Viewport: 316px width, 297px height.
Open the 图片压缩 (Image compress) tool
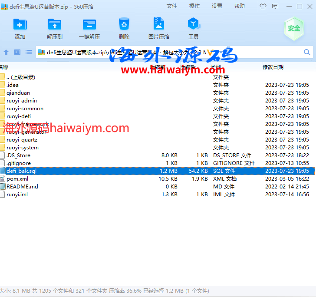[159, 29]
